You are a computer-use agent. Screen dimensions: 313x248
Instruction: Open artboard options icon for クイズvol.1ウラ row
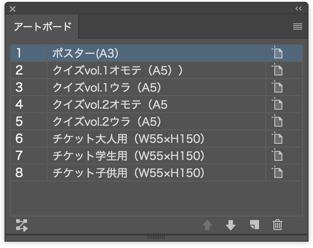click(277, 87)
